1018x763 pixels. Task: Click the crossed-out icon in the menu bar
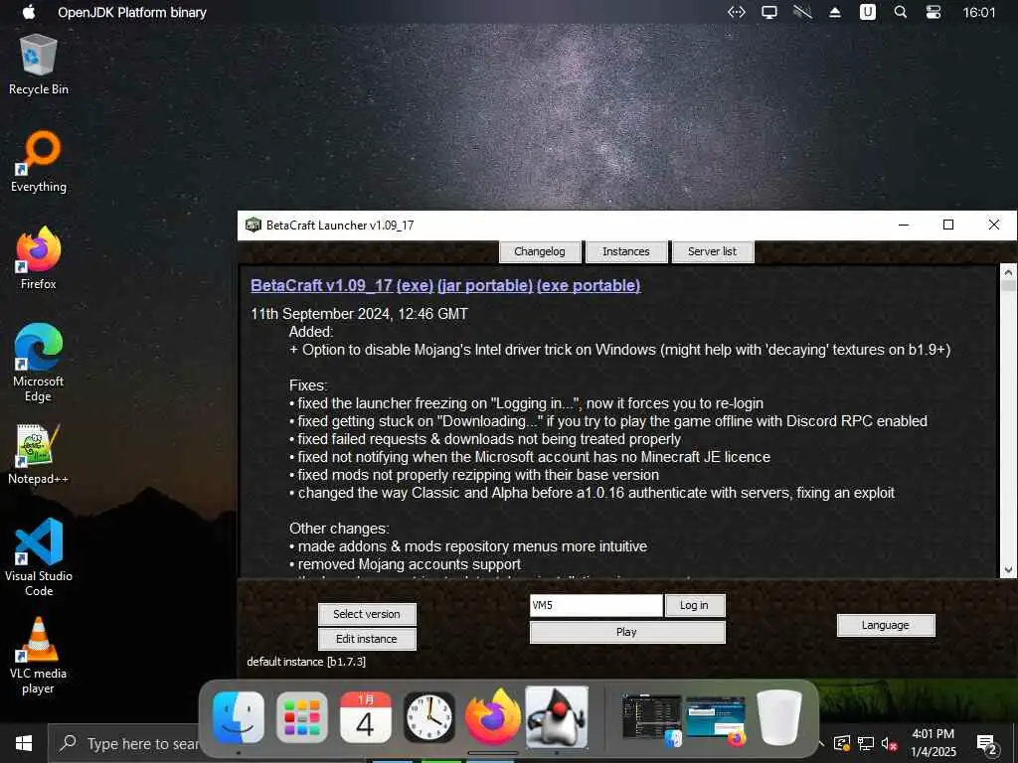coord(802,12)
